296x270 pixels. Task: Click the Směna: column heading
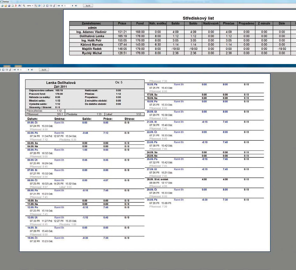(60, 119)
